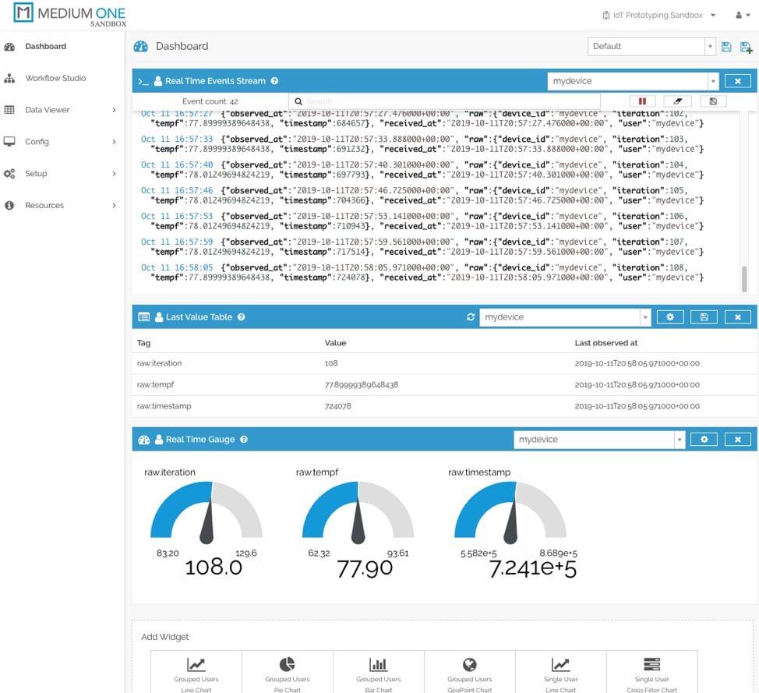Open the mydevice selector on Real Time Gauge

(x=598, y=439)
